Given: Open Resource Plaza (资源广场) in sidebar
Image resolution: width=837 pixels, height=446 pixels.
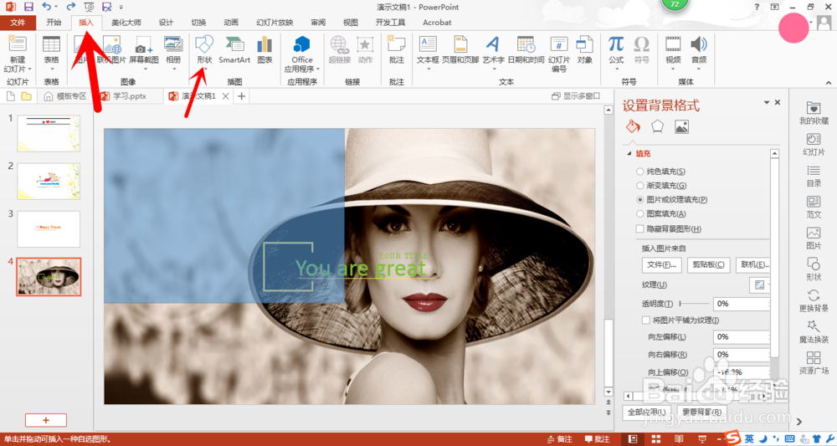Looking at the screenshot, I should coord(814,363).
